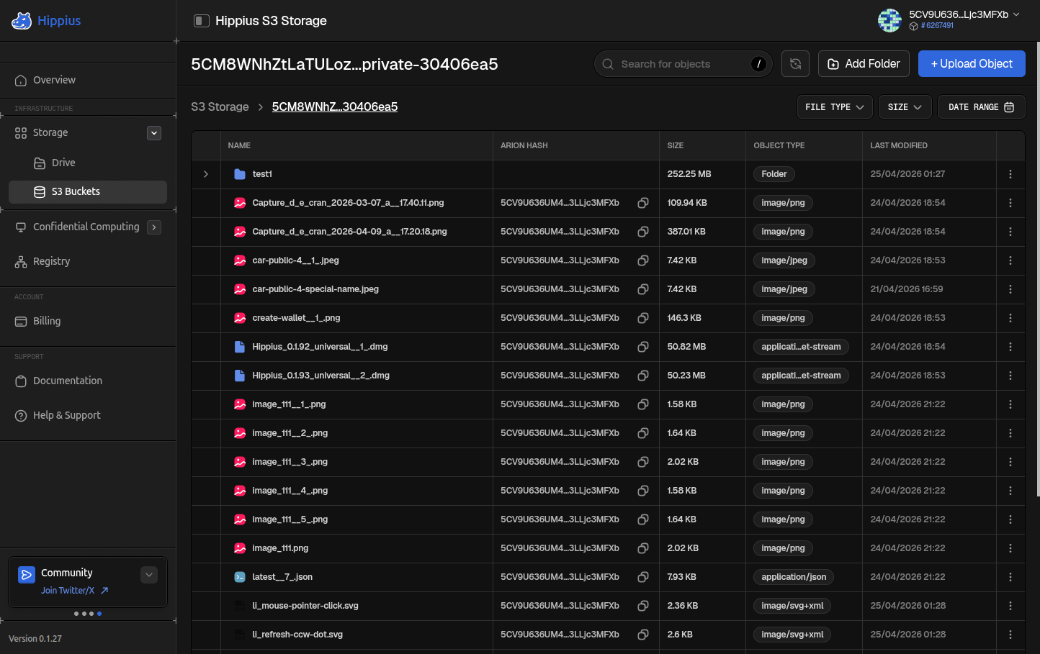Click the refresh bucket icon button
Image resolution: width=1040 pixels, height=654 pixels.
point(795,64)
